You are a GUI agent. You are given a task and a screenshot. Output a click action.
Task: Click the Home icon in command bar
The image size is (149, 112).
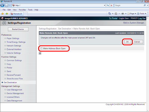pos(110,13)
